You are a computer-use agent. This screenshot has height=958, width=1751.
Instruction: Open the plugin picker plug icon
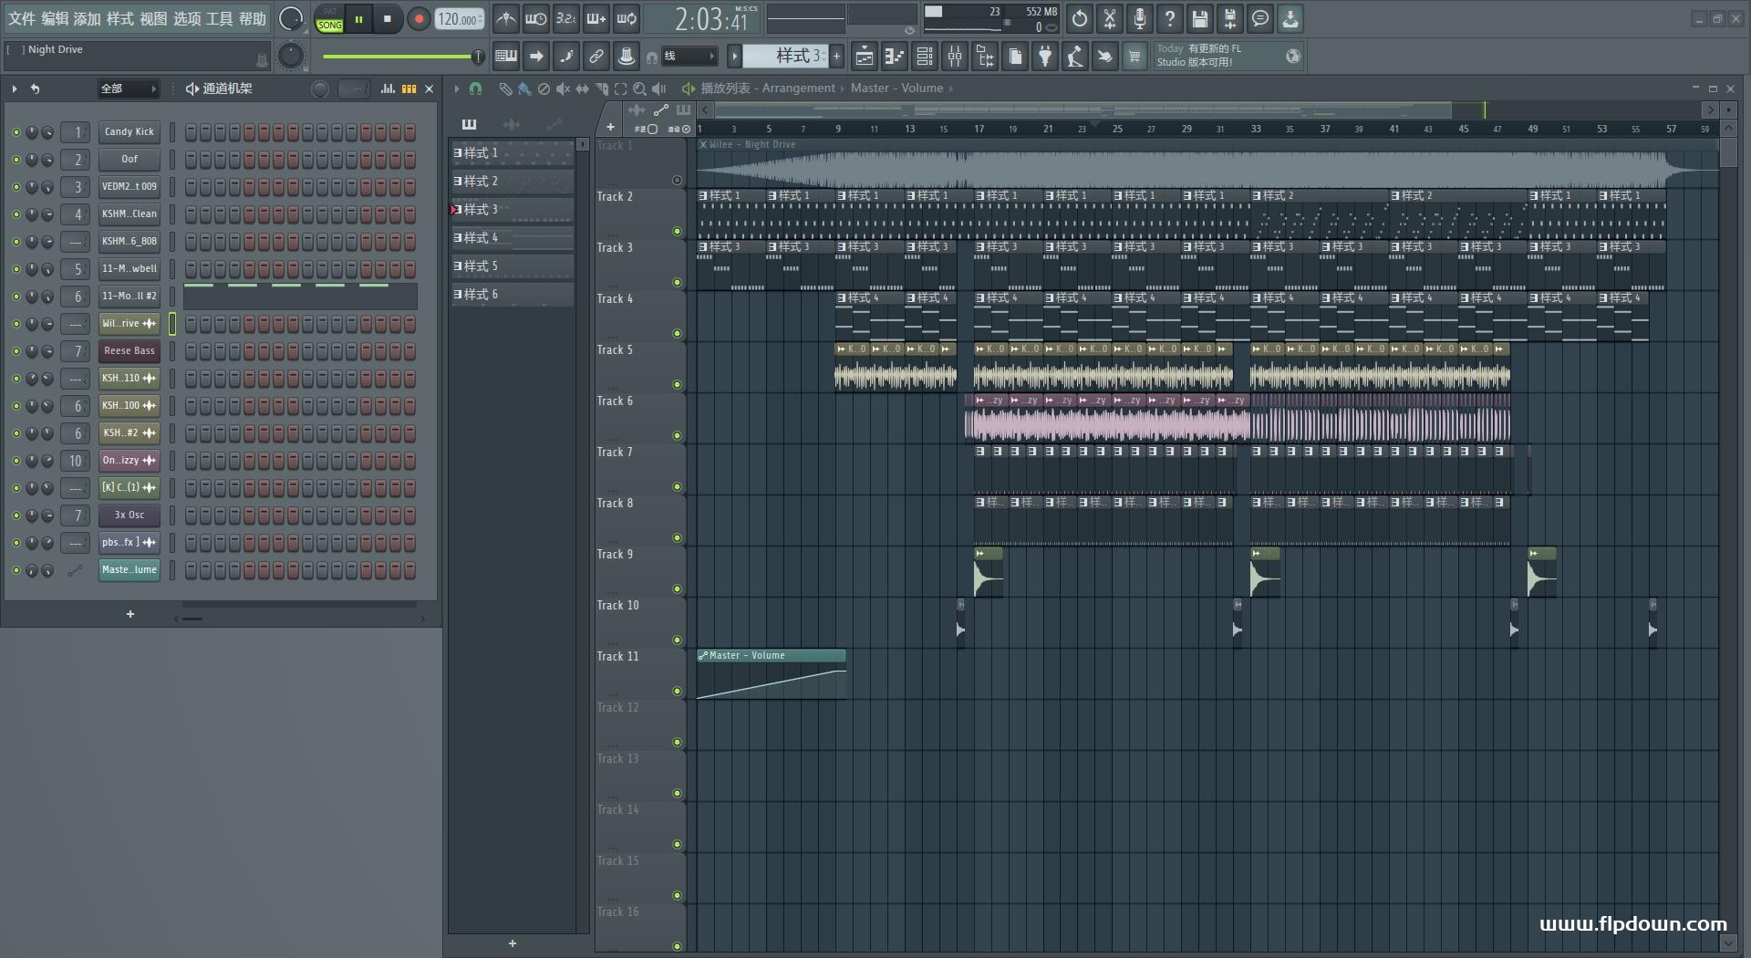[x=1045, y=57]
